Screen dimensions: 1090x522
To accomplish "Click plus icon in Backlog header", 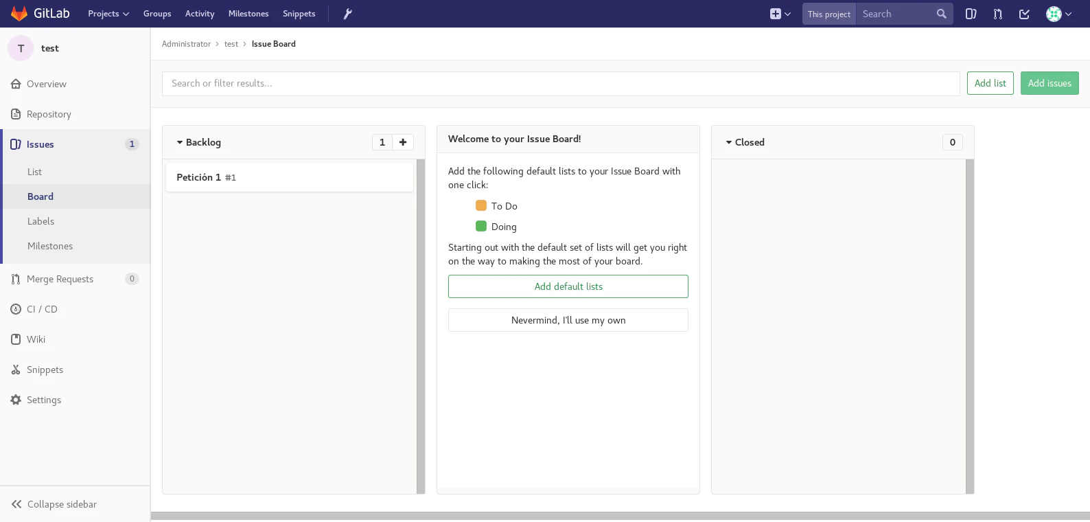I will (403, 142).
